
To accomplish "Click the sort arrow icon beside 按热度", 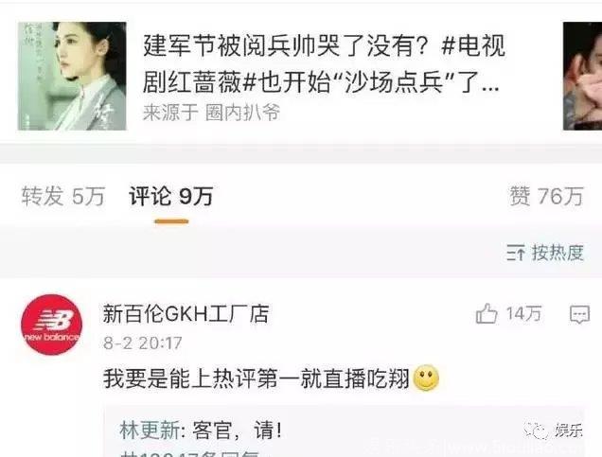I will tap(516, 253).
